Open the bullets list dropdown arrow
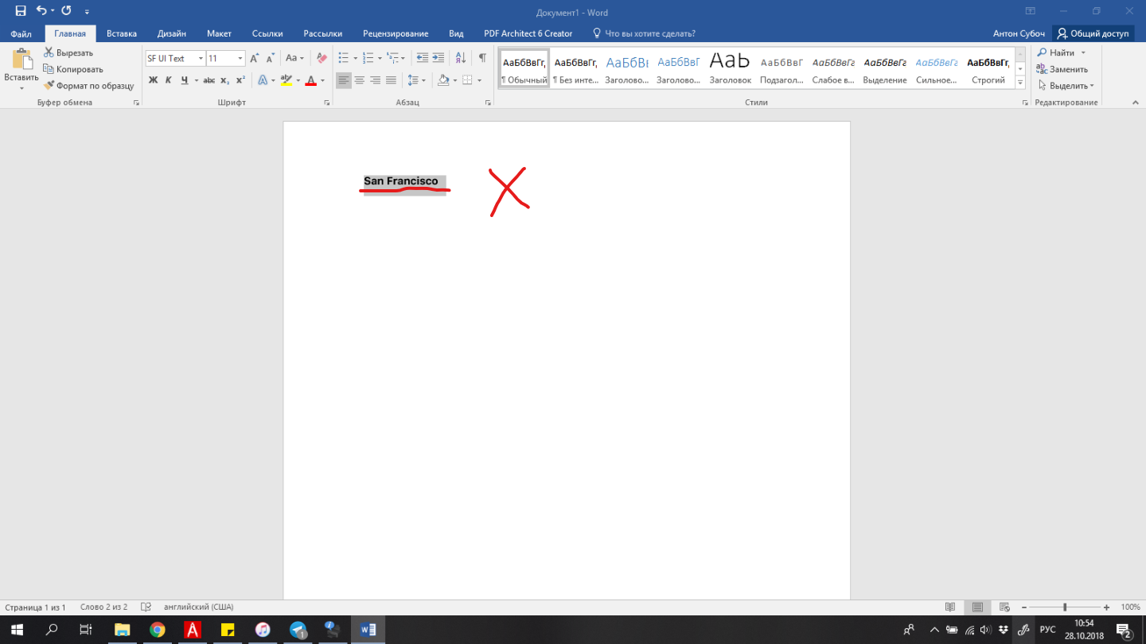The width and height of the screenshot is (1146, 644). [355, 58]
